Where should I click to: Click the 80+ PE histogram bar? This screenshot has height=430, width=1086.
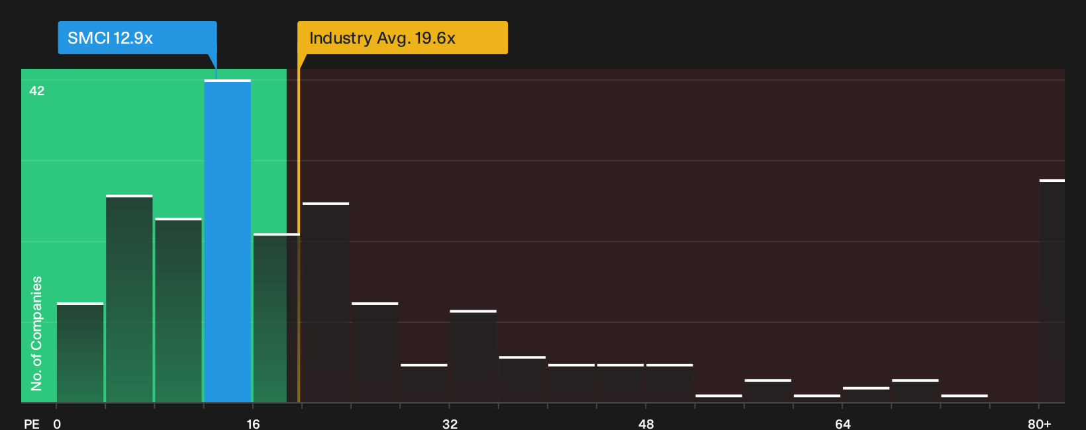click(x=1052, y=290)
